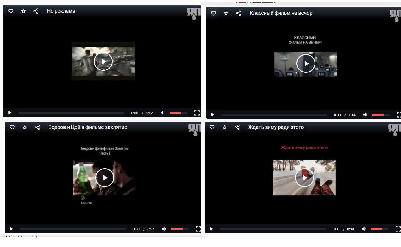Mute the "Классный фильм на вечер" video
The image size is (401, 247).
(x=365, y=115)
